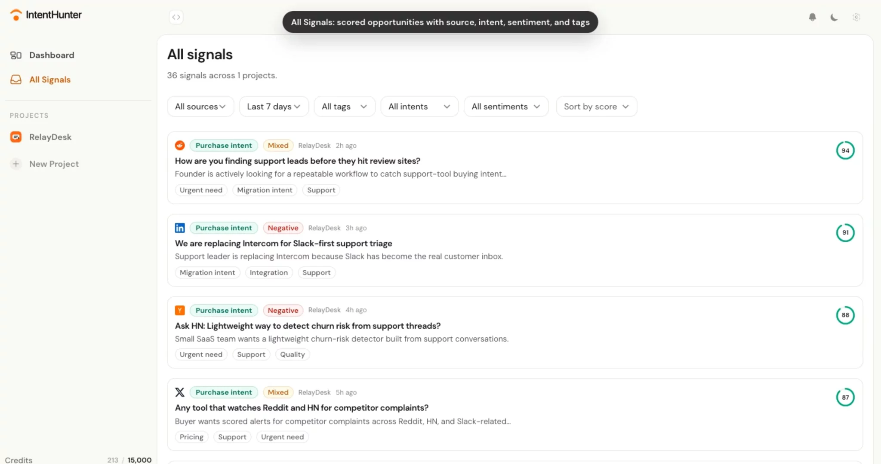The width and height of the screenshot is (881, 464).
Task: Click score 94 ring indicator
Action: (x=845, y=150)
